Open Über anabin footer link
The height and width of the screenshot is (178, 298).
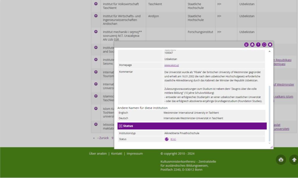click(98, 154)
